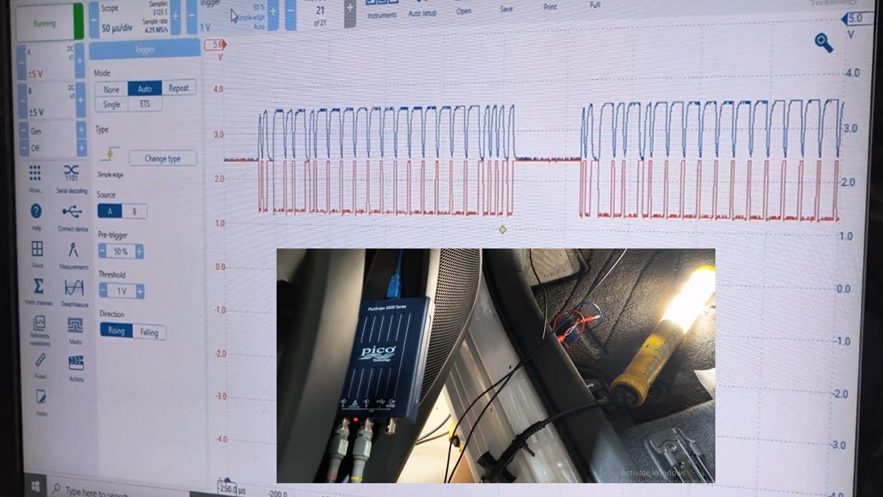Open the Rulers tool
Image resolution: width=883 pixels, height=497 pixels.
coord(41,364)
